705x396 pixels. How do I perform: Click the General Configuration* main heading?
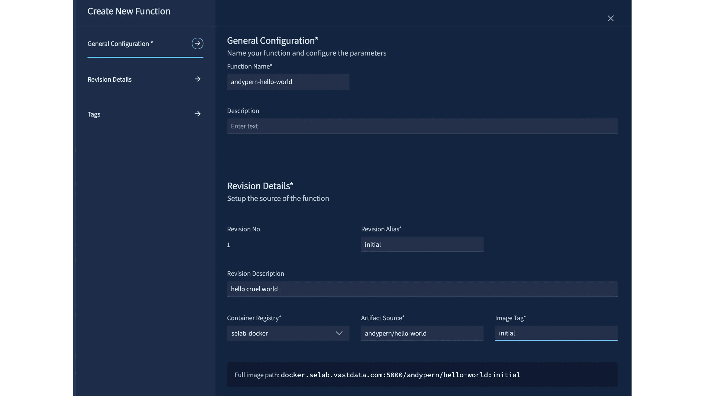272,40
